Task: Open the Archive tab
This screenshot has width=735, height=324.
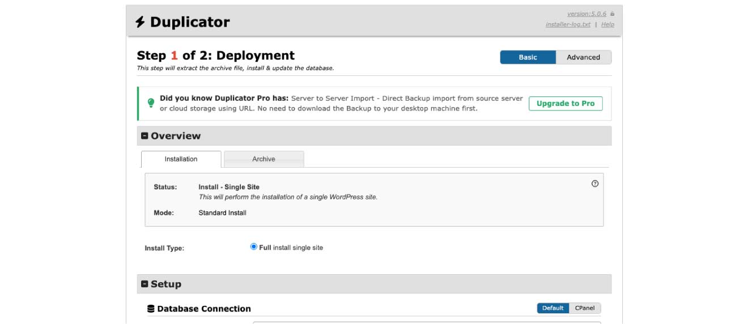Action: click(x=264, y=159)
